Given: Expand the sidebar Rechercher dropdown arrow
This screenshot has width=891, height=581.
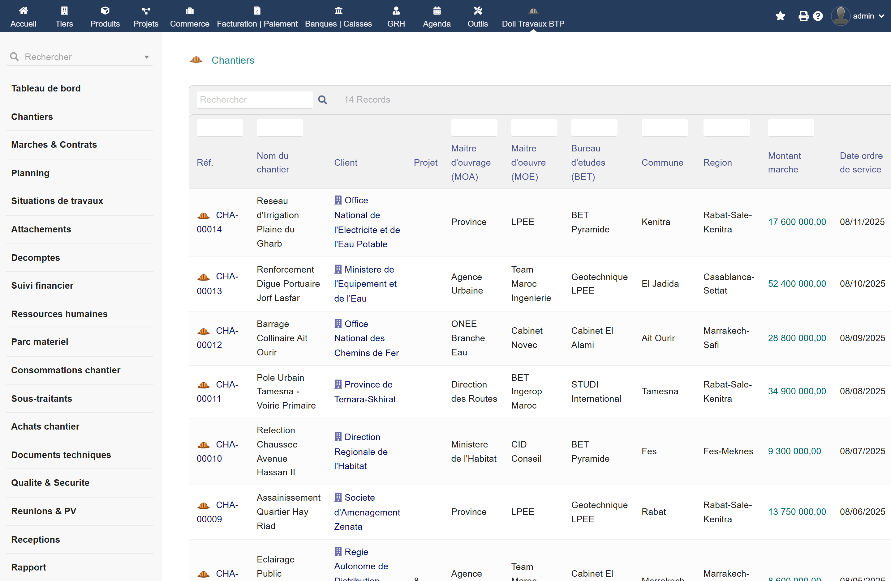Looking at the screenshot, I should tap(146, 57).
